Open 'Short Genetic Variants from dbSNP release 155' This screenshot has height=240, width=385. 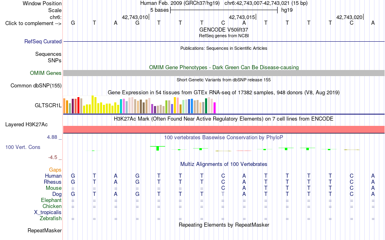point(224,80)
